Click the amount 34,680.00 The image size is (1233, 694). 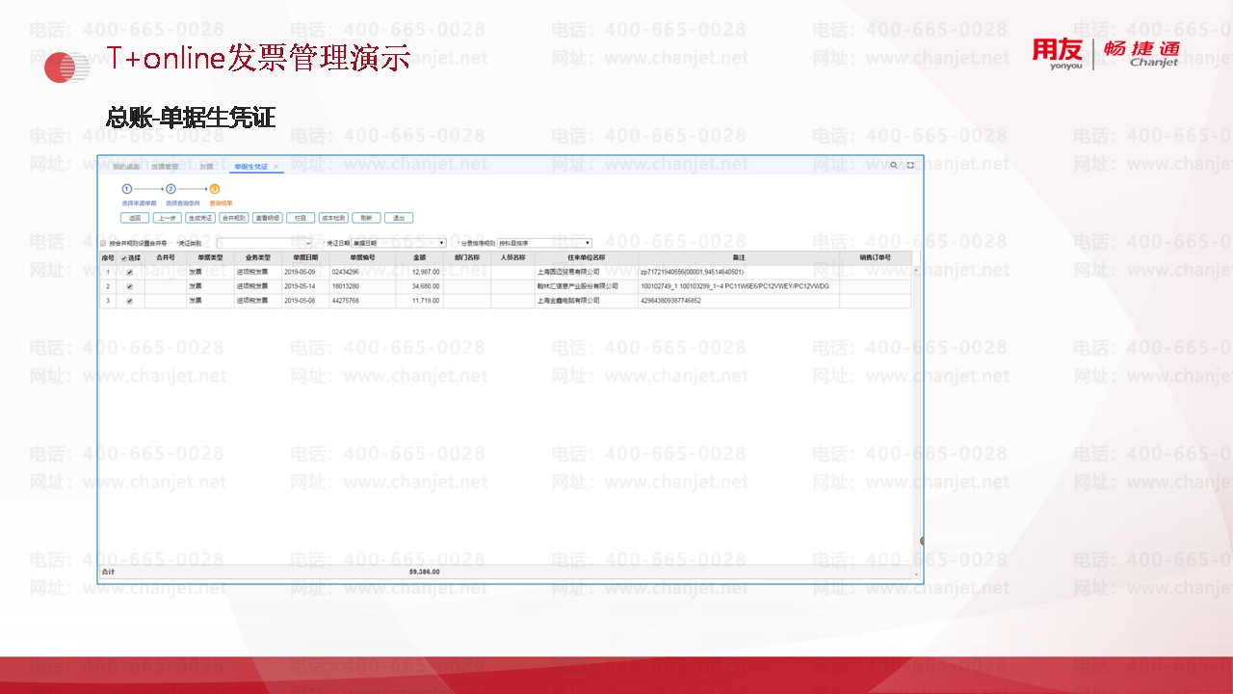[426, 286]
